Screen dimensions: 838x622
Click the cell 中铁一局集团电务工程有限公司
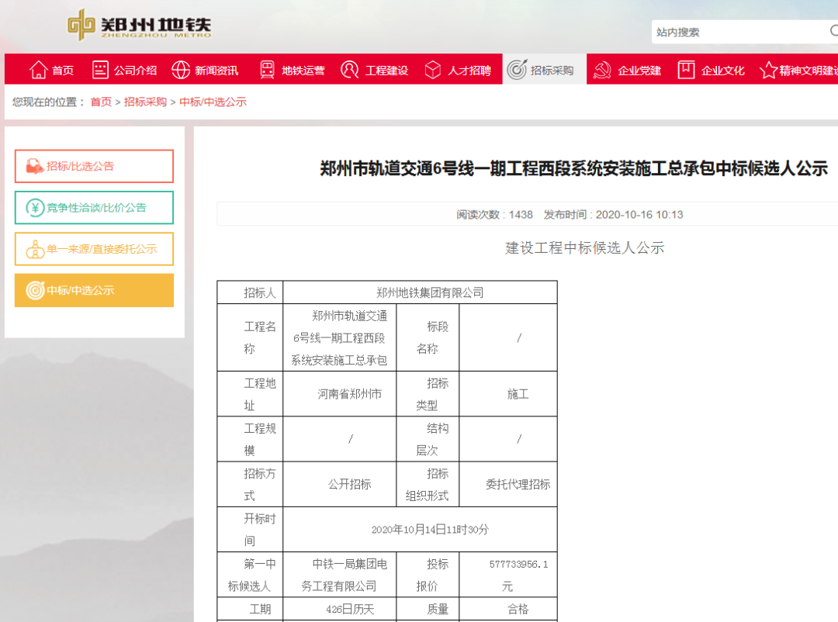[x=339, y=575]
